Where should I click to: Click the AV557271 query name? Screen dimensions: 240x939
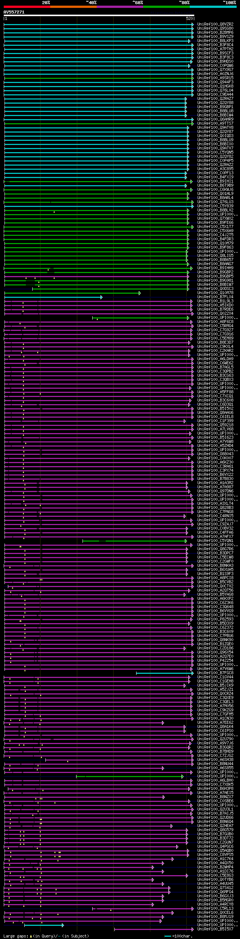tap(14, 12)
